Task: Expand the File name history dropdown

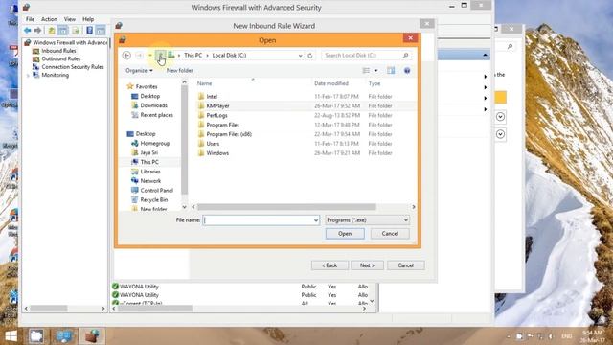Action: (316, 220)
